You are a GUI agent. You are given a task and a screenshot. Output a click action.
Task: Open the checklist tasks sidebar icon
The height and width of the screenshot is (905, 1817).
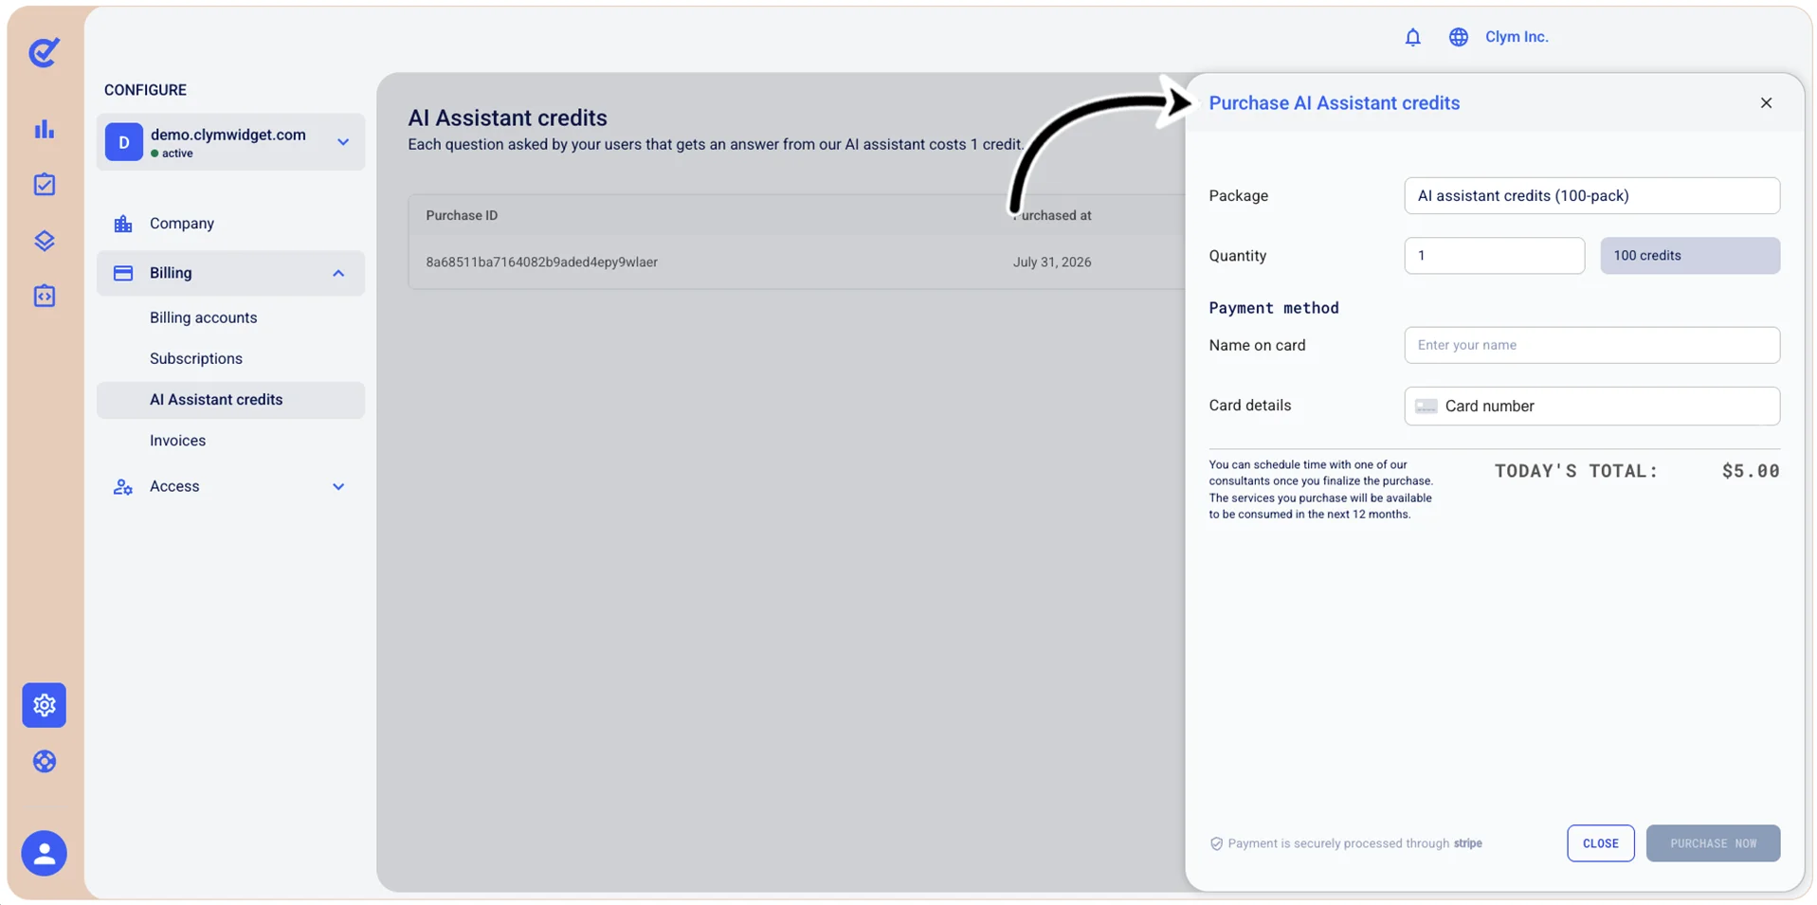[45, 185]
